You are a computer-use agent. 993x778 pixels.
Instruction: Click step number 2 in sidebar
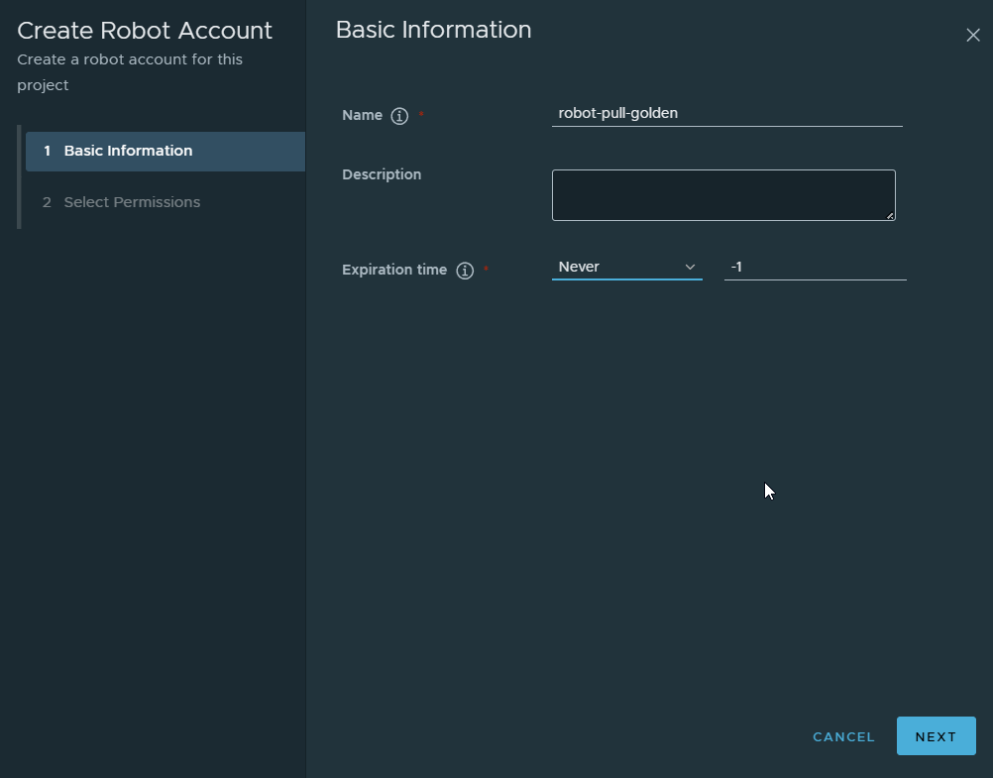47,202
